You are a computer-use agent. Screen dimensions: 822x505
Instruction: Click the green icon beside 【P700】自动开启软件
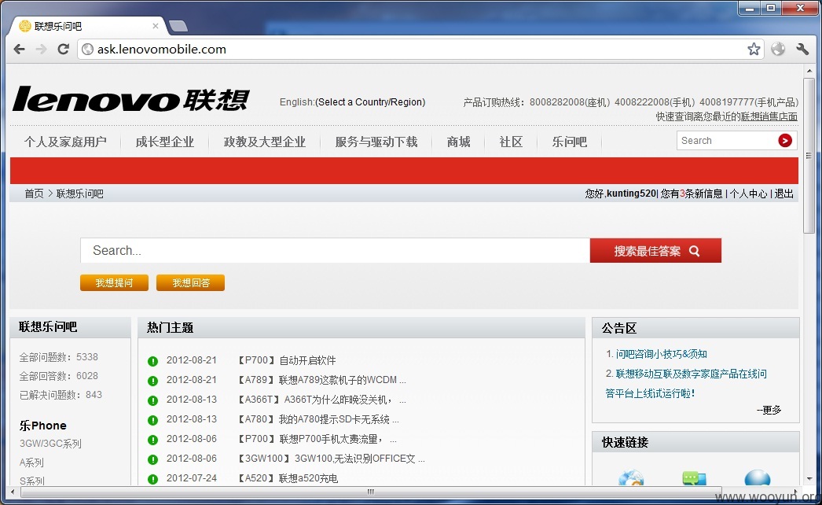pyautogui.click(x=152, y=361)
